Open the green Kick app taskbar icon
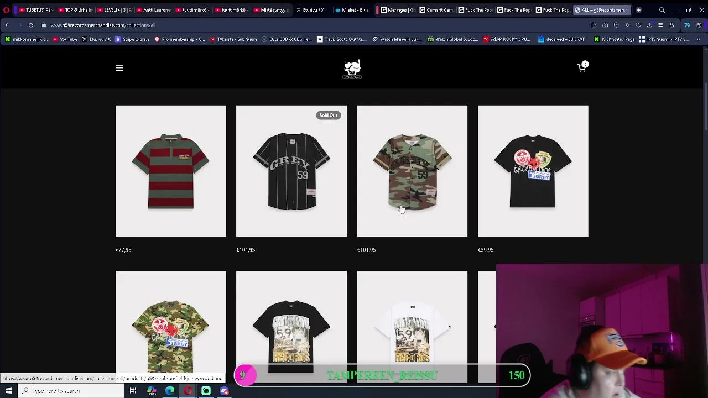708x398 pixels. pyautogui.click(x=206, y=391)
